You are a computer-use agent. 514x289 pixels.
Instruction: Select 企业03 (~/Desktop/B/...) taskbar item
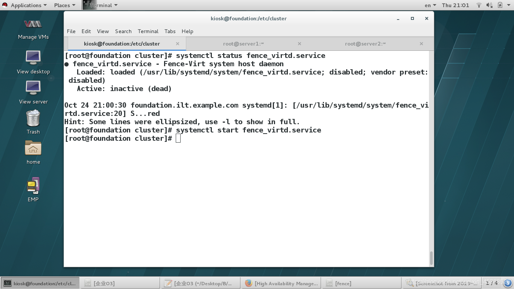tap(200, 283)
